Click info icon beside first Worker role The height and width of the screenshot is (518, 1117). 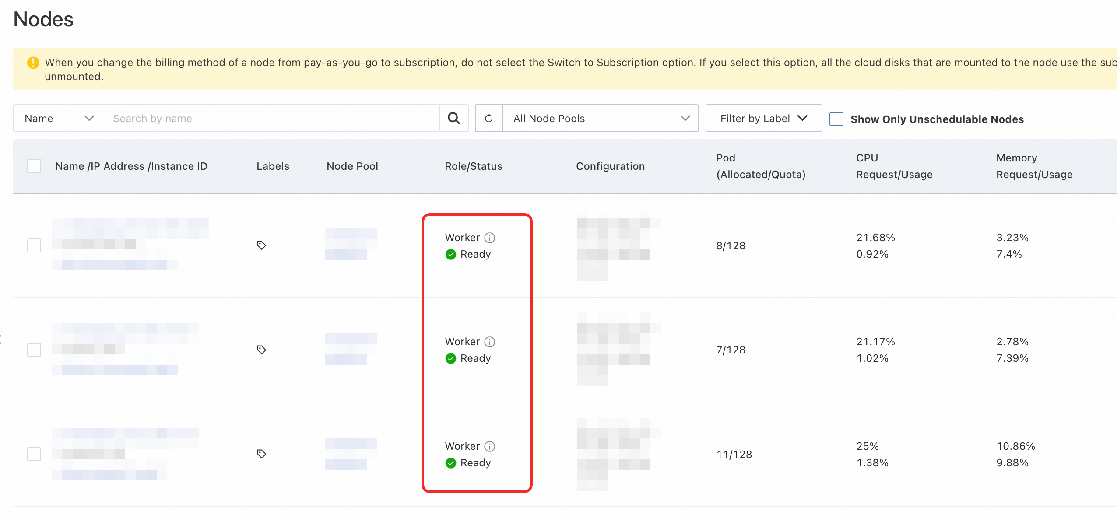(x=490, y=238)
